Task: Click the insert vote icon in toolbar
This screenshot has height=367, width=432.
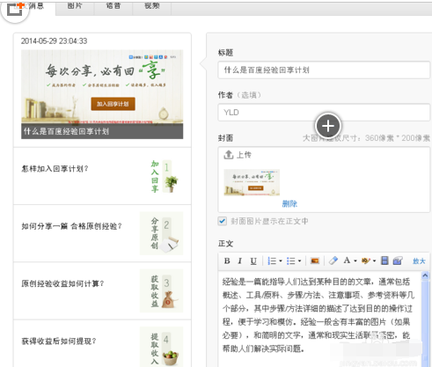Action: pos(398,261)
